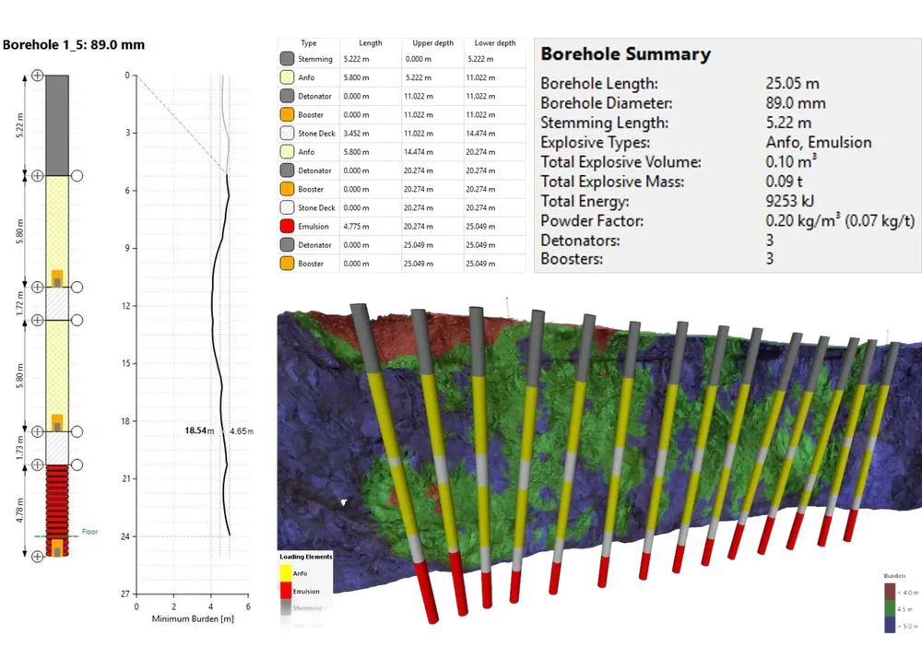The image size is (922, 671).
Task: Click plus handle between stemming and upper Anfo
Action: [x=37, y=176]
